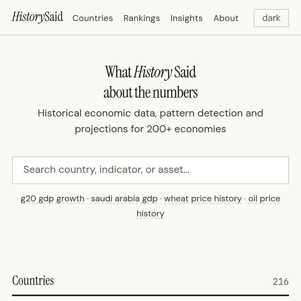Click the dark theme switcher button

271,18
